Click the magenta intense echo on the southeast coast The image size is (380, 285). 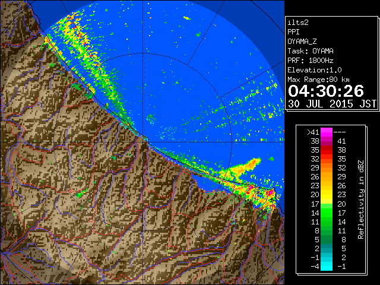coord(271,194)
